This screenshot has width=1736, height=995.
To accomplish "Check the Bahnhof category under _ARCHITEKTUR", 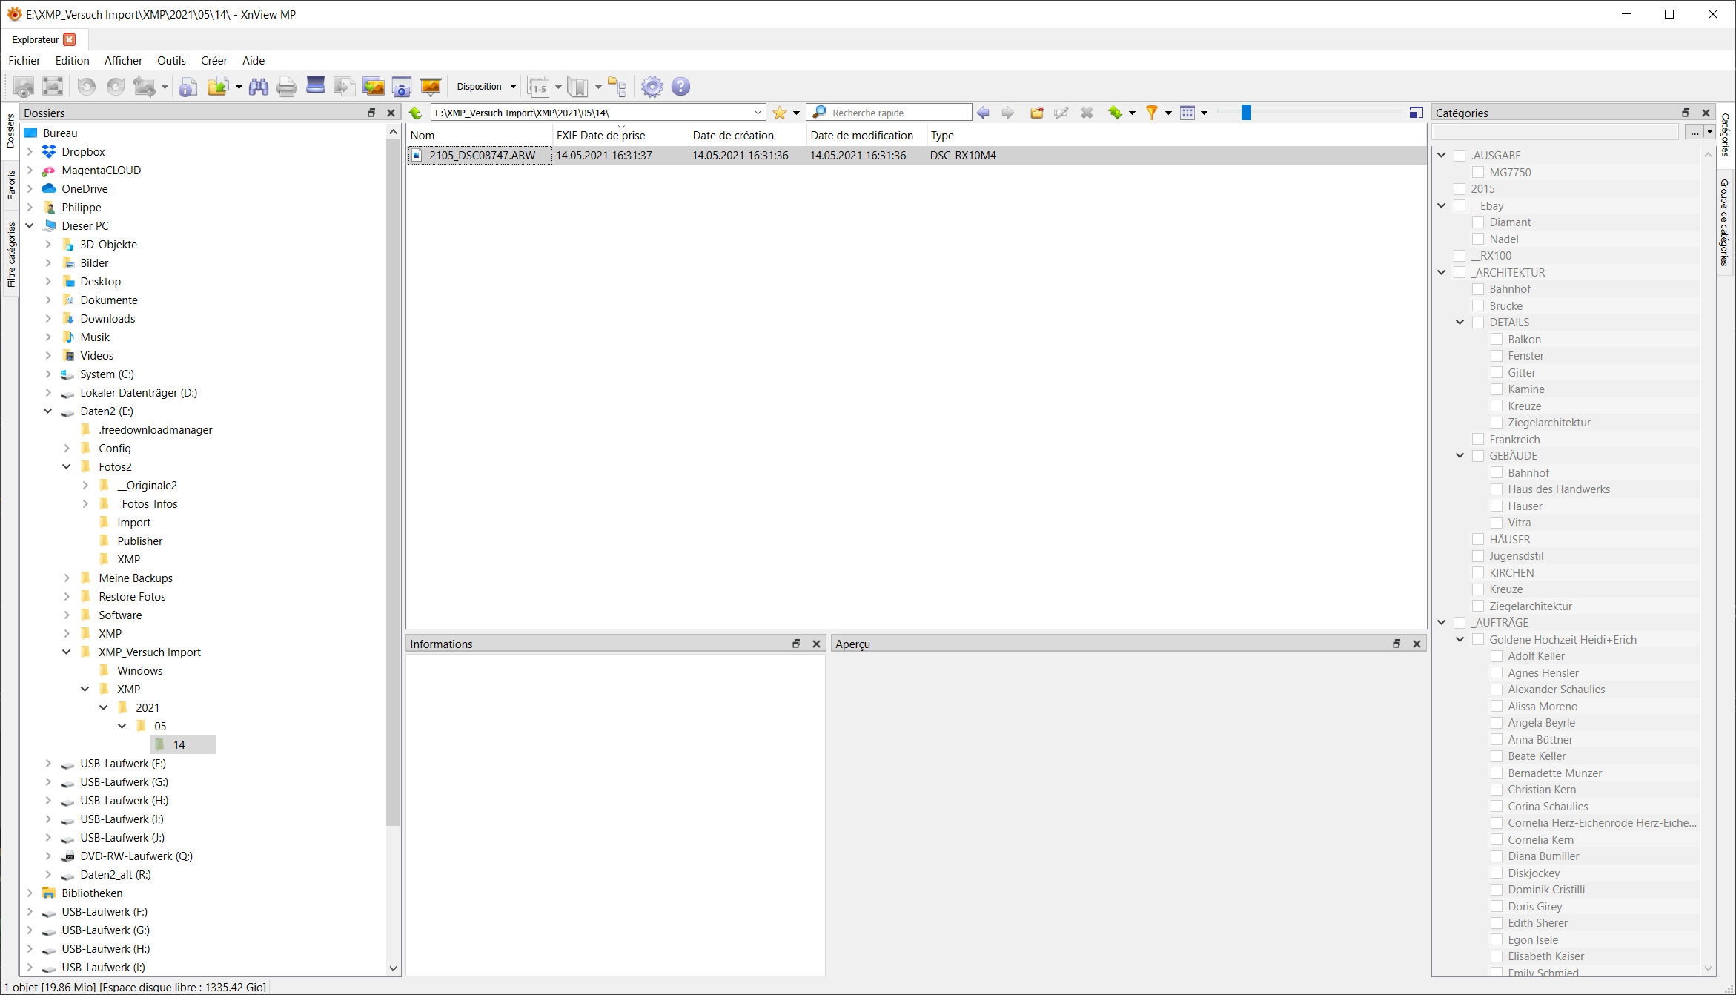I will click(x=1478, y=289).
